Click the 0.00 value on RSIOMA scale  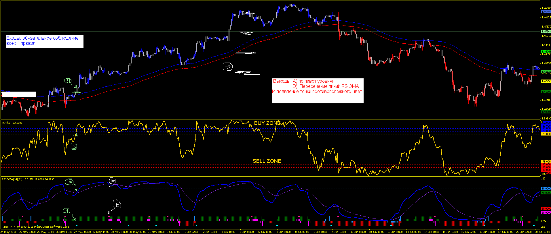coord(544,221)
